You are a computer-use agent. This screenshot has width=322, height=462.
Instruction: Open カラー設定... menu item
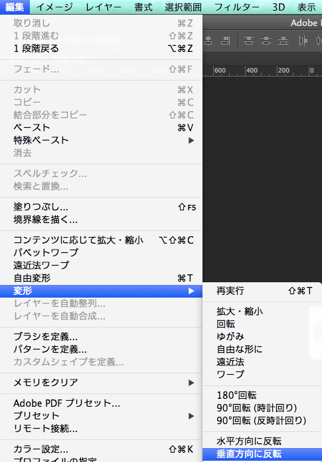pos(101,449)
